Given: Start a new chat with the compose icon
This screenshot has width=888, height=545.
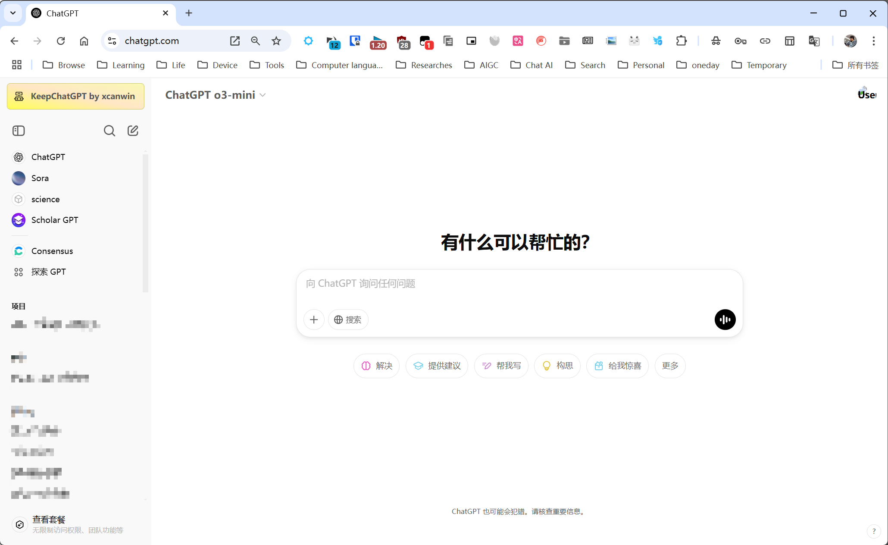Looking at the screenshot, I should coord(133,131).
